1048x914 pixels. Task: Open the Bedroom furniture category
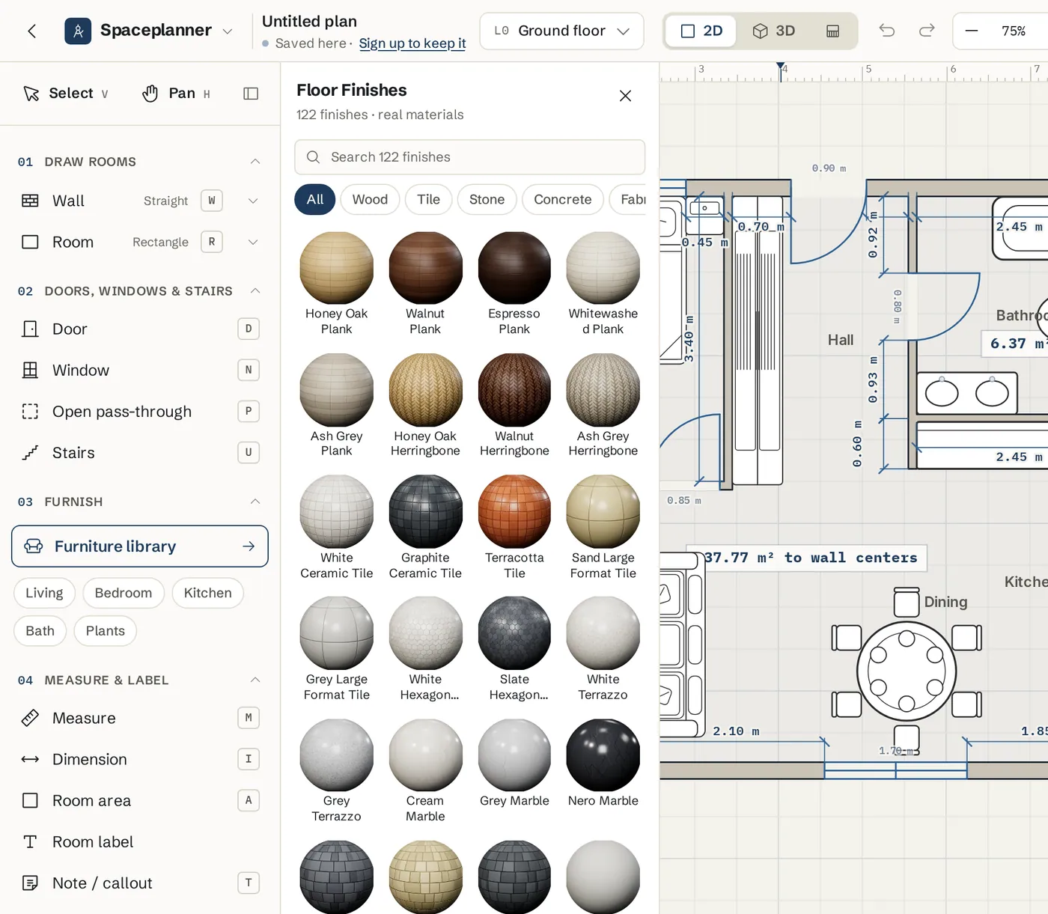(x=124, y=593)
